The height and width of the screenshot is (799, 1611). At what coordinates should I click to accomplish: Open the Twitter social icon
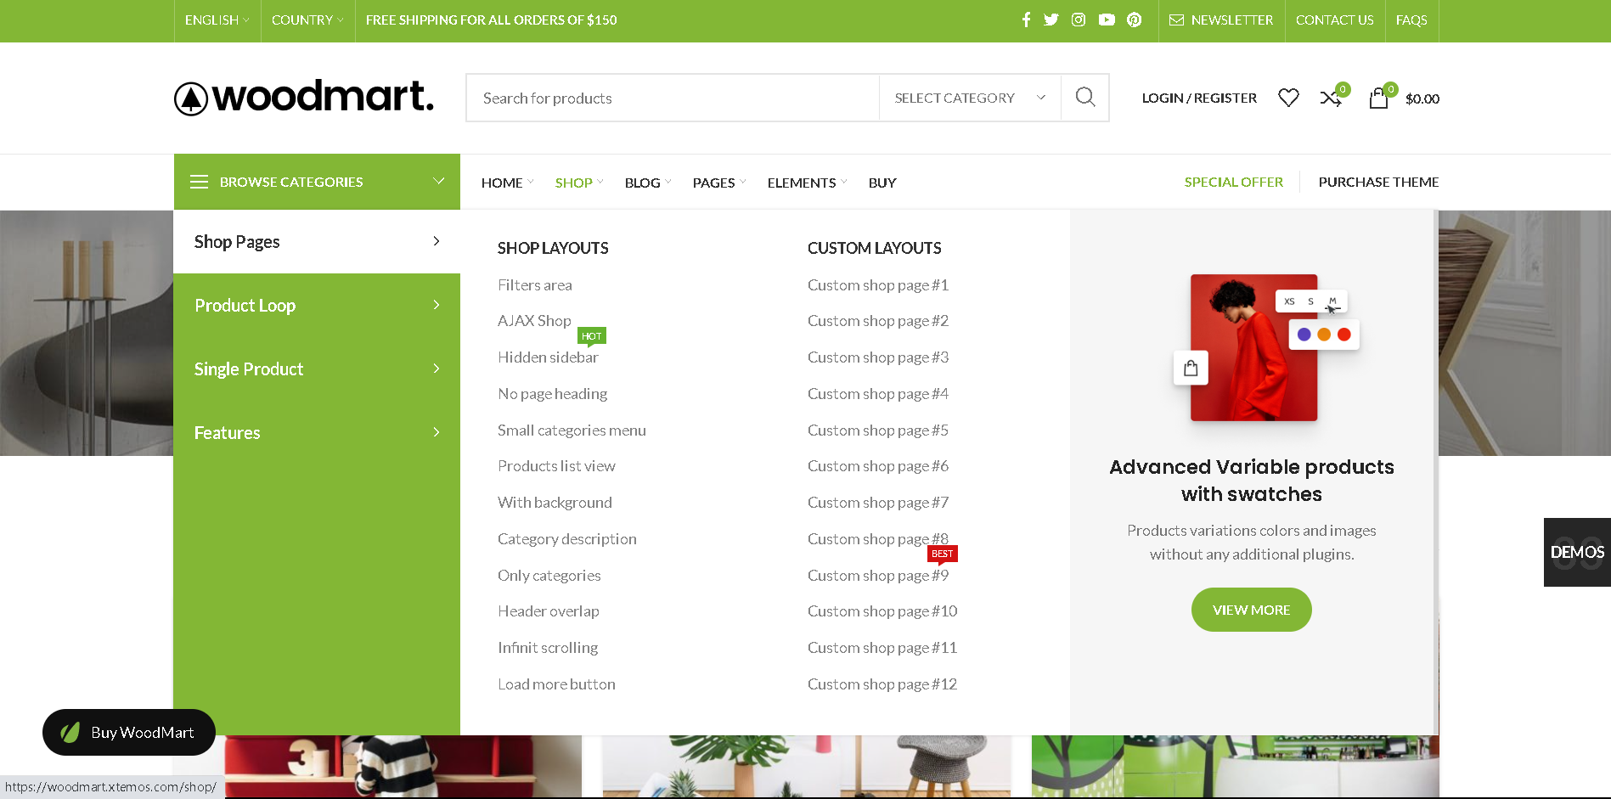pos(1051,20)
